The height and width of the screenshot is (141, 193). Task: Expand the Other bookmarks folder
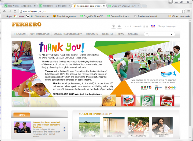click(x=179, y=16)
